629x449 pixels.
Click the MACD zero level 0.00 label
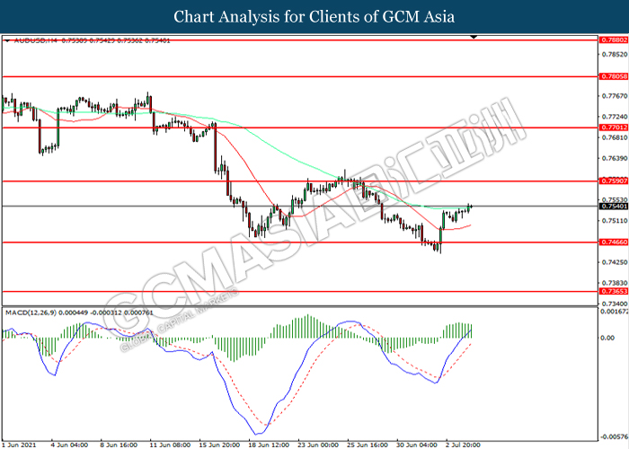pyautogui.click(x=607, y=338)
